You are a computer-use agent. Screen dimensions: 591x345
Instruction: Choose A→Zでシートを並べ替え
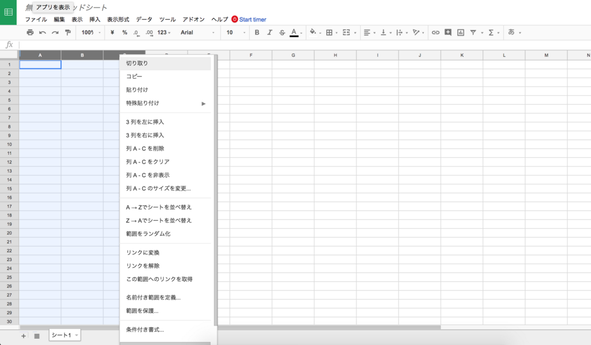click(165, 207)
